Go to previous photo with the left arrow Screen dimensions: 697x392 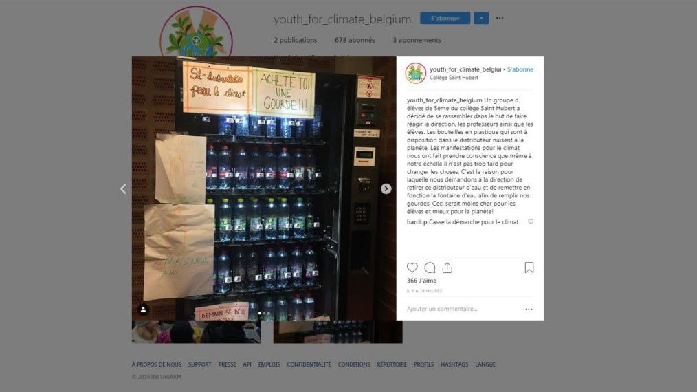(x=123, y=188)
